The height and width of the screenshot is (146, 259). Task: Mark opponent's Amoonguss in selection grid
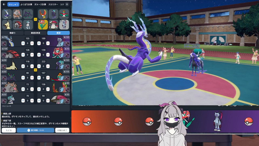(53, 25)
